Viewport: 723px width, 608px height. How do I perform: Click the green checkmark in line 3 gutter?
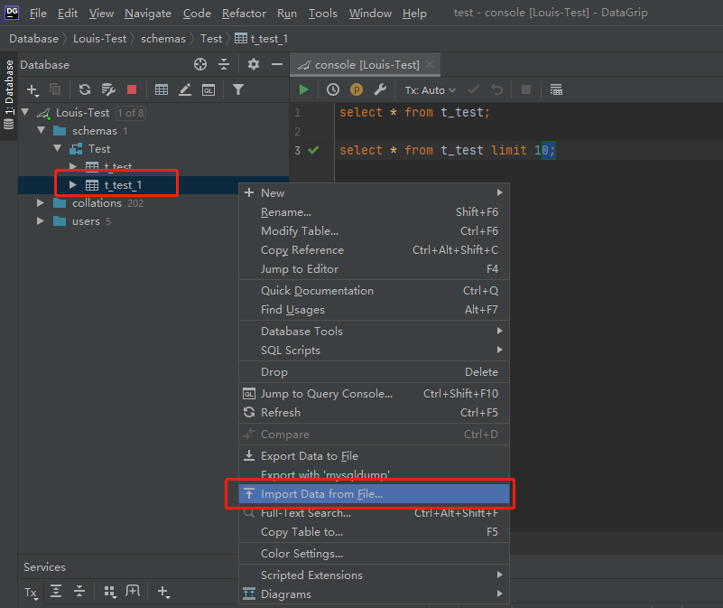(313, 150)
